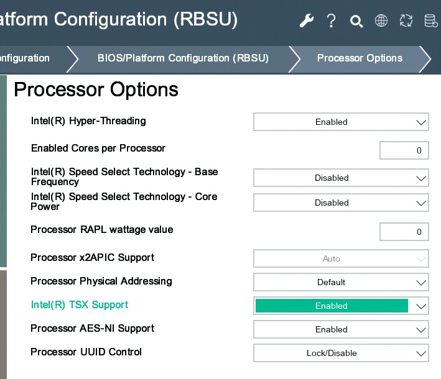441x379 pixels.
Task: Click the Intel(R) TSX Support label
Action: [x=80, y=305]
